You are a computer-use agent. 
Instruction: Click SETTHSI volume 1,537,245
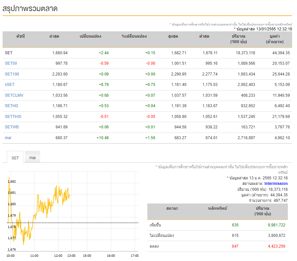click(246, 117)
